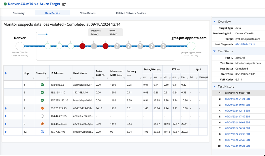The height and width of the screenshot is (156, 265).
Task: Expand the hop 4 table row
Action: click(x=6, y=108)
